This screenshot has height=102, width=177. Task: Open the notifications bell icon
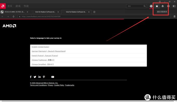point(162,6)
